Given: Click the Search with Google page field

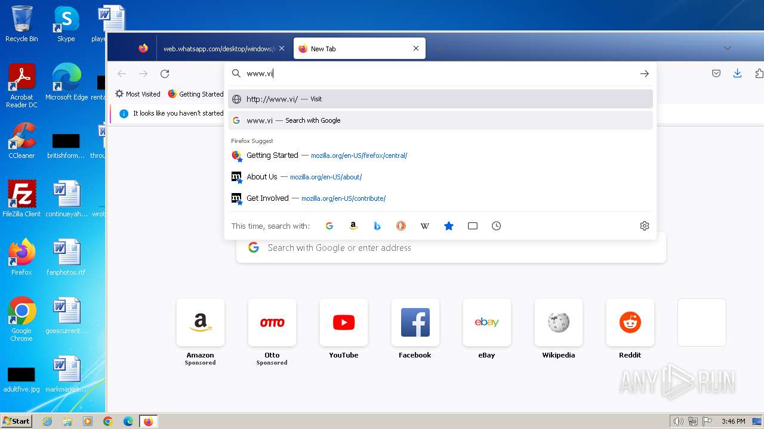Looking at the screenshot, I should point(451,248).
